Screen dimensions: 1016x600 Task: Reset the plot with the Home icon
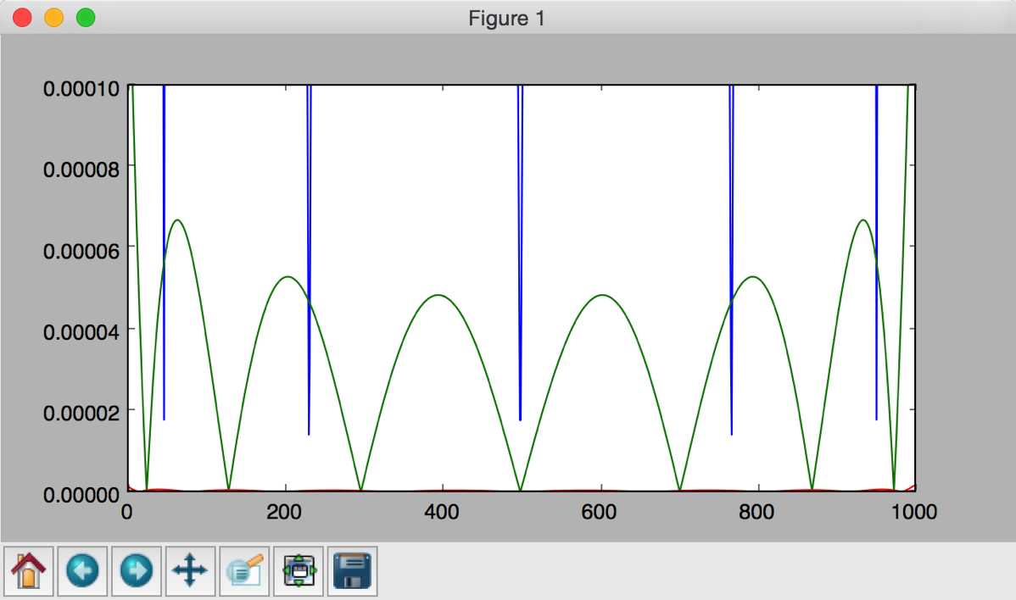(x=29, y=571)
